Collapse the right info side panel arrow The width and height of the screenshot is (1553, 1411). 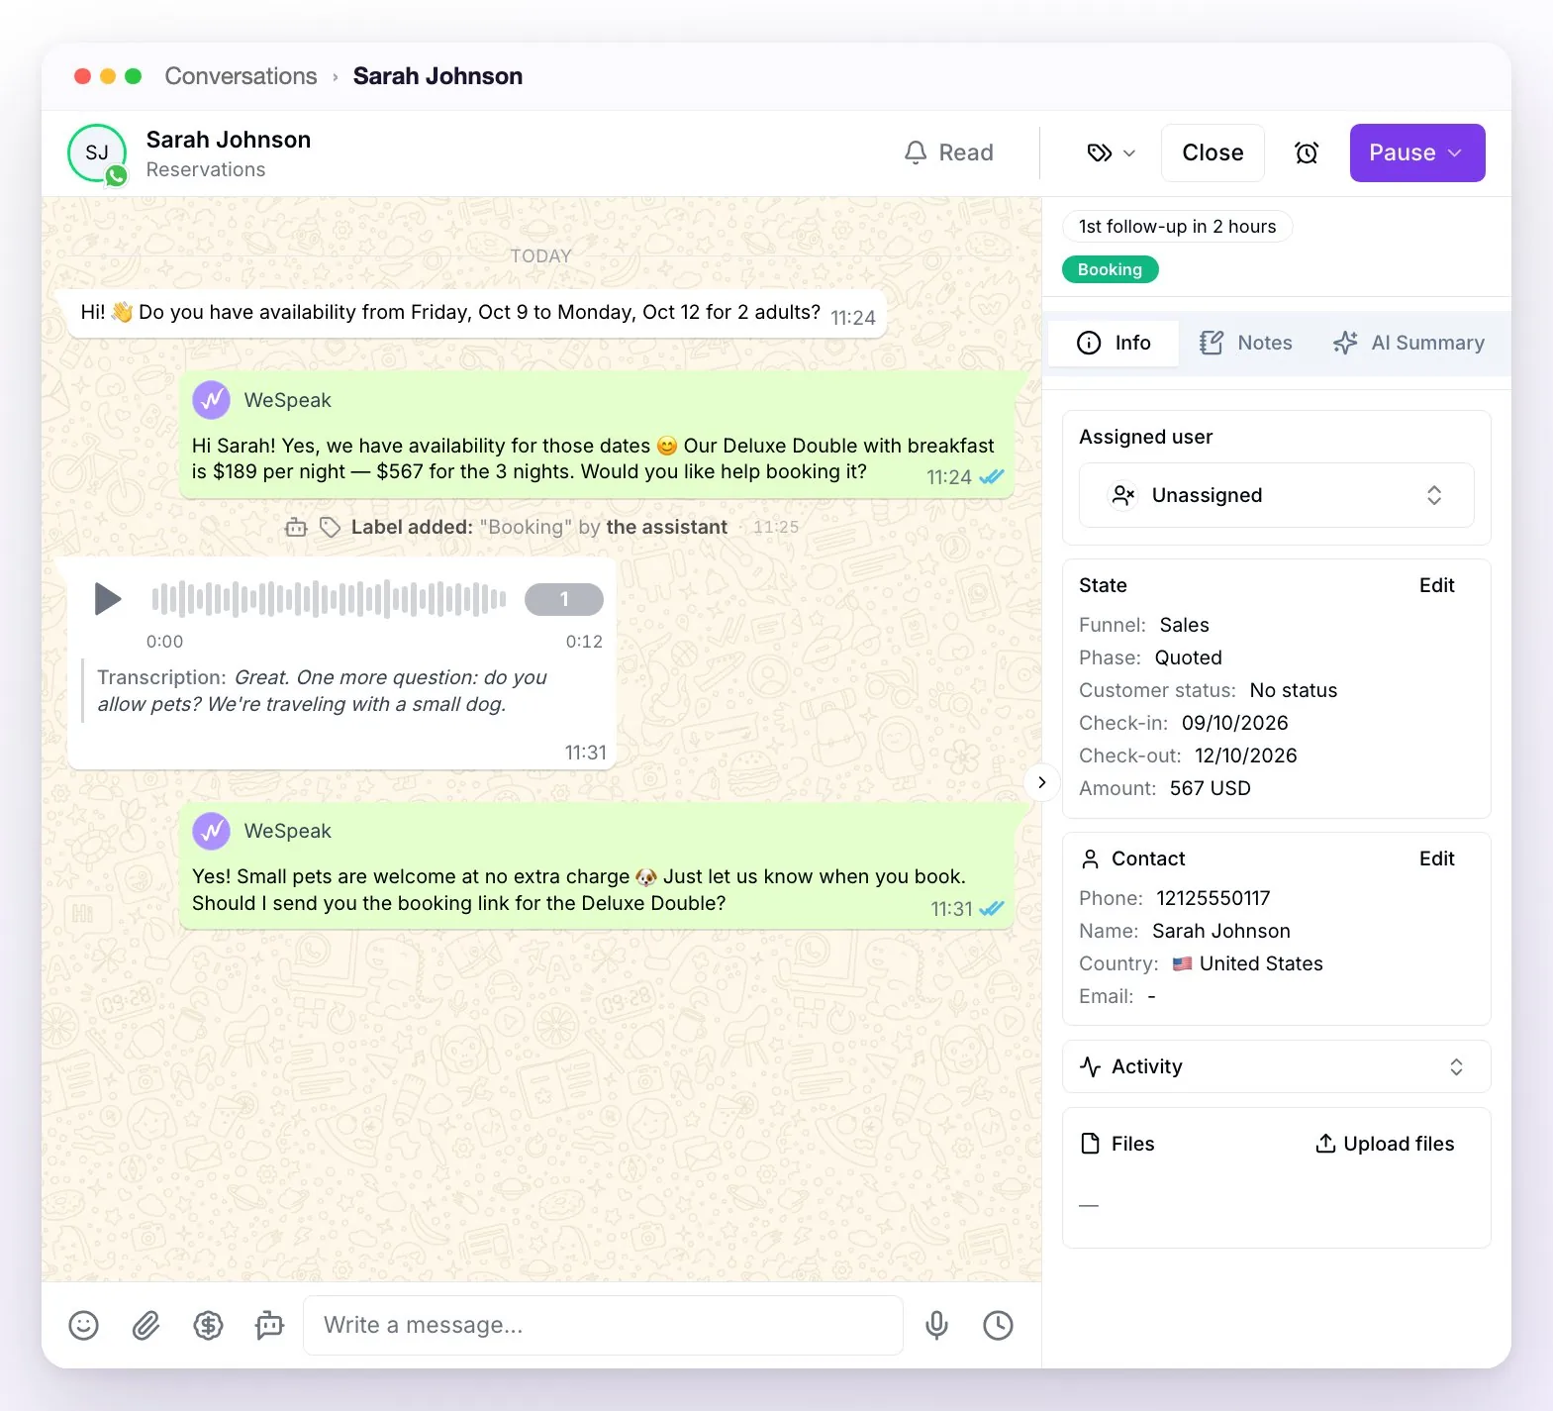(1041, 782)
